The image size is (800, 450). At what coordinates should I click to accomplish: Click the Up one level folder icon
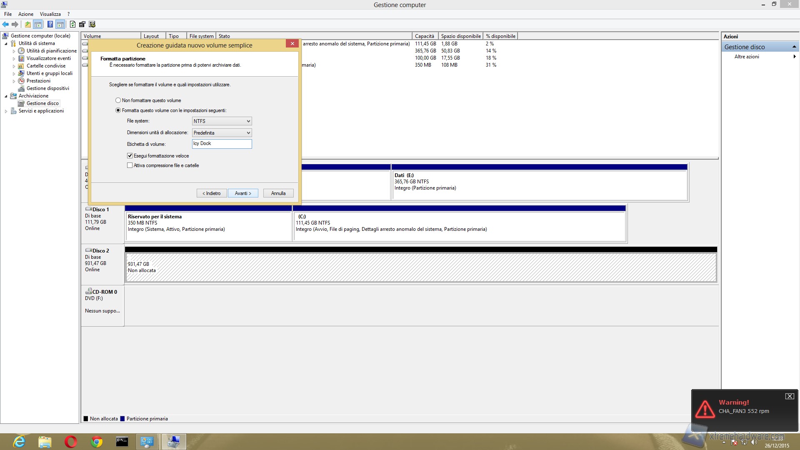(27, 25)
